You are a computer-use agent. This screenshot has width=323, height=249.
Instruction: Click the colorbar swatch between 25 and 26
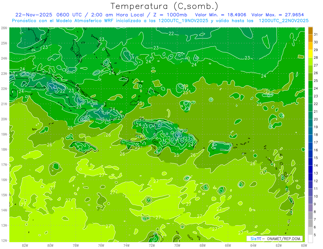tap(310, 77)
